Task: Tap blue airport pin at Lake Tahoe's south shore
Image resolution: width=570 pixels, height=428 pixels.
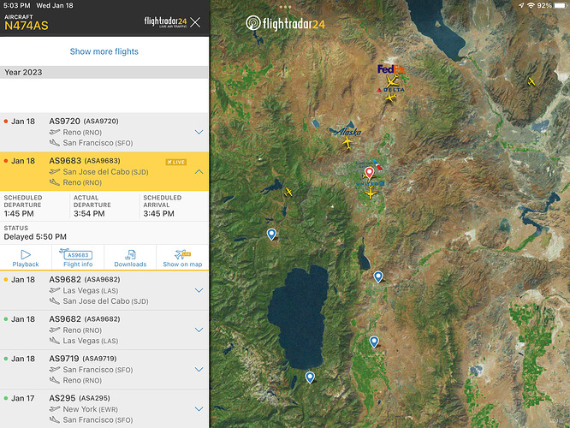Action: (x=310, y=377)
